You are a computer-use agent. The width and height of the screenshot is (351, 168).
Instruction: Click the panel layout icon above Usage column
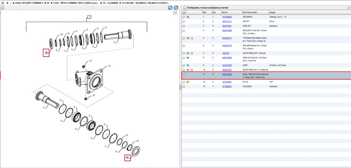[349, 8]
